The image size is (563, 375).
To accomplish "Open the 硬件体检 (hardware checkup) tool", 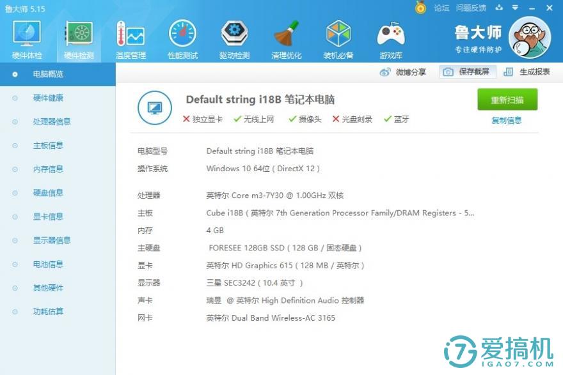I will coord(26,37).
